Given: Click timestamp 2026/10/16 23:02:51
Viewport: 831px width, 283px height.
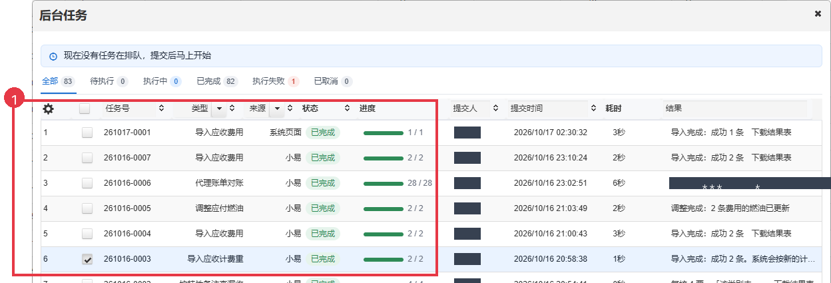Looking at the screenshot, I should click(x=551, y=183).
